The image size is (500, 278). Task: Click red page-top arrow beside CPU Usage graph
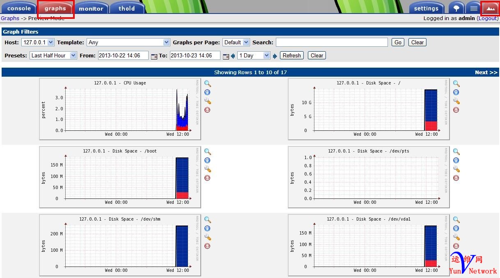click(x=207, y=110)
